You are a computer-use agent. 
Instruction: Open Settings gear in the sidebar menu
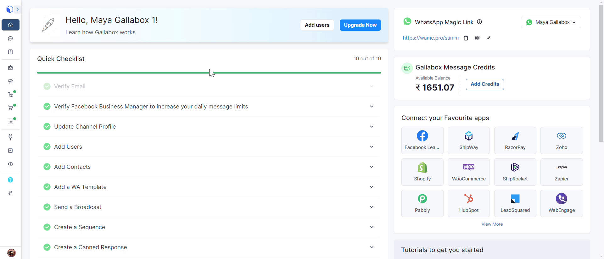(10, 164)
